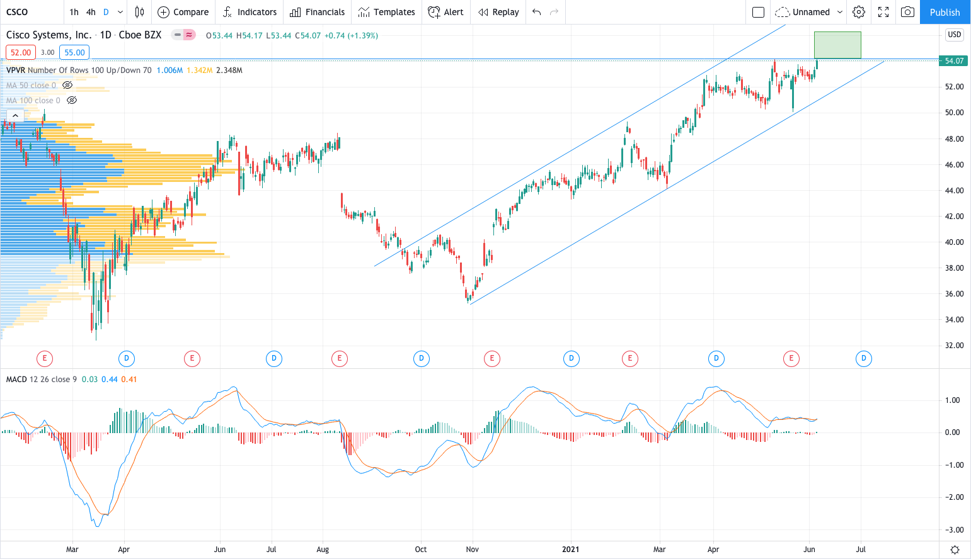Switch to the 4h interval
The image size is (971, 559).
91,12
